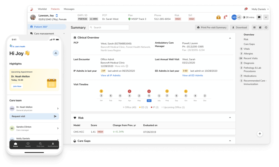
Task: Collapse the Care management sidebar section
Action: (64, 33)
